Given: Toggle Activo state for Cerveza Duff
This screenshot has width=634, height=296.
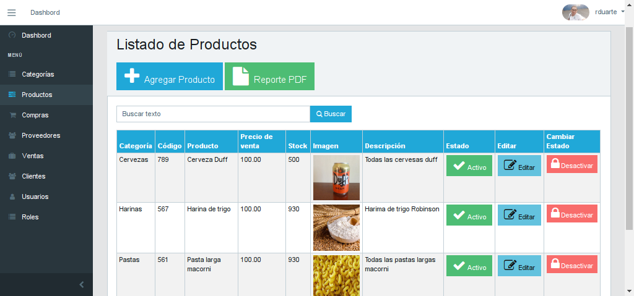Looking at the screenshot, I should (x=469, y=166).
